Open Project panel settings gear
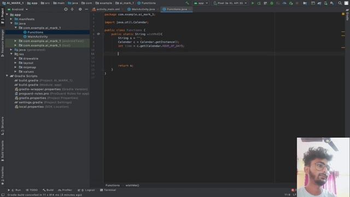This screenshot has width=350, height=197. (x=80, y=9)
